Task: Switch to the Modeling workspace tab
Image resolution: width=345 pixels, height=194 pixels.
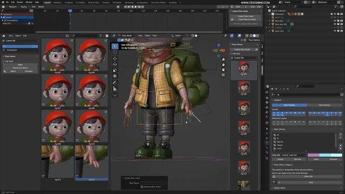Action: coord(58,3)
